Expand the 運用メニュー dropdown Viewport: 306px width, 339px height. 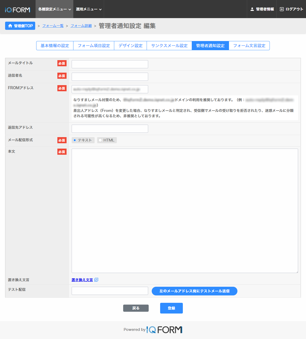tap(88, 9)
